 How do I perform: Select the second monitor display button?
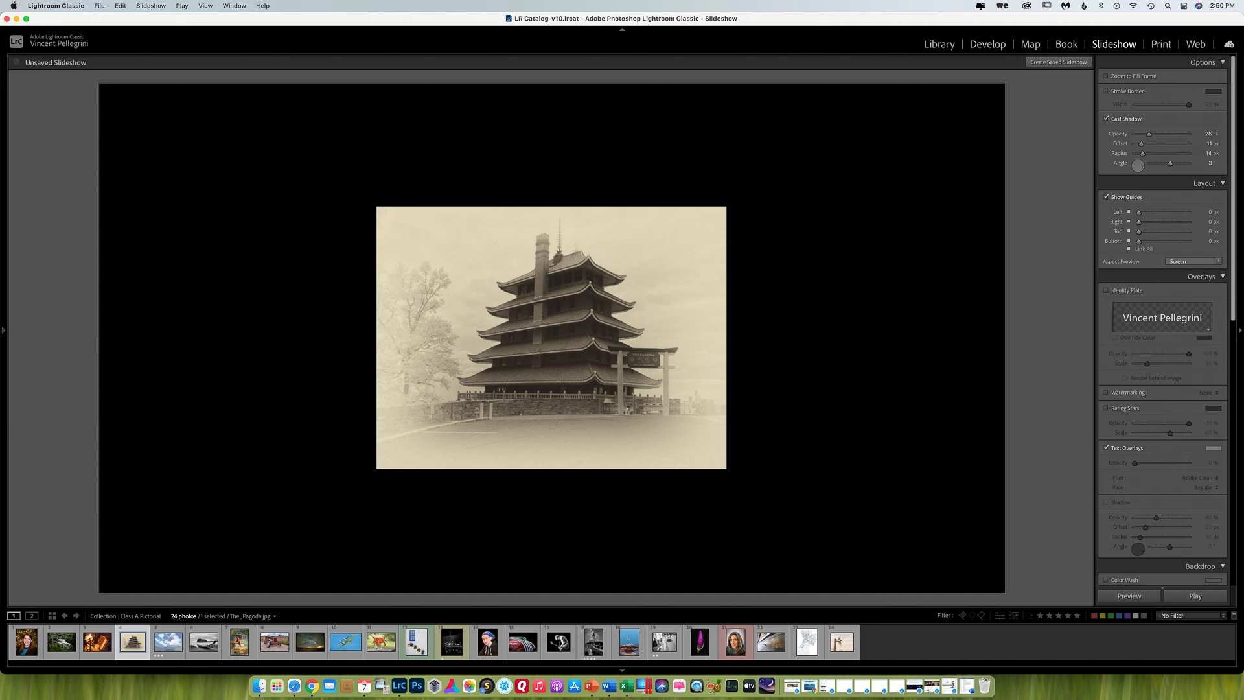click(32, 616)
